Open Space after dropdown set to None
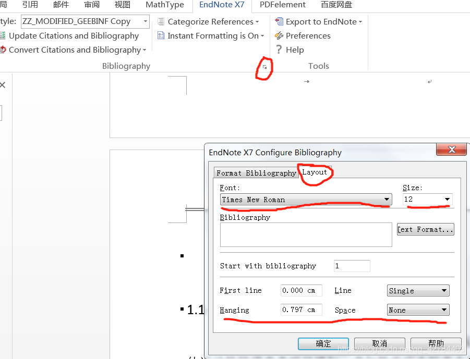470x359 pixels. coord(418,310)
